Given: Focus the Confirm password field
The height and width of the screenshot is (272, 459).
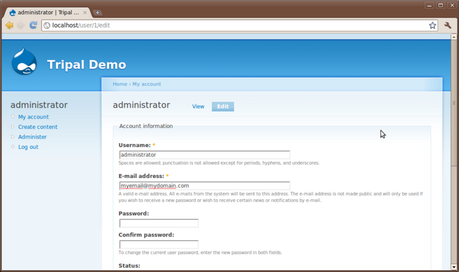Looking at the screenshot, I should point(159,245).
